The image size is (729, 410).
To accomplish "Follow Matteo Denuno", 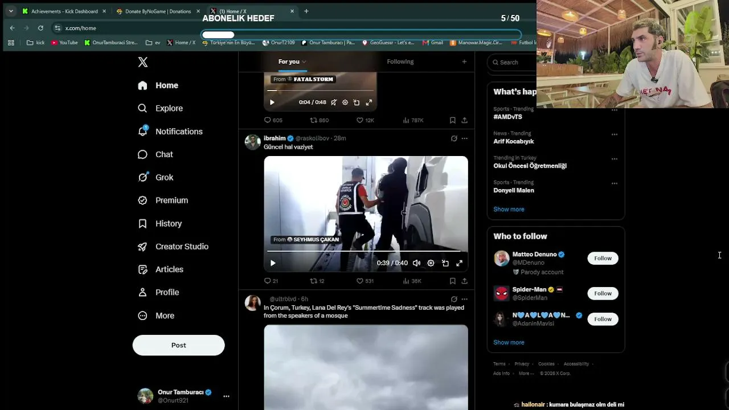I will pyautogui.click(x=603, y=259).
